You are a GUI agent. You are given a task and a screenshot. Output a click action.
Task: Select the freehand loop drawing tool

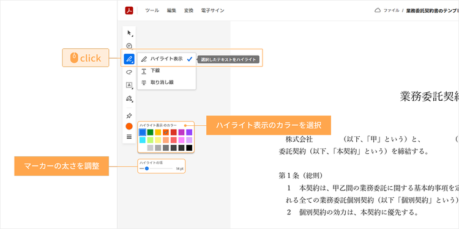click(129, 72)
